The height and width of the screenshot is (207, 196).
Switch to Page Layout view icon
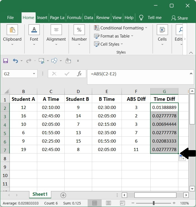[108, 203]
